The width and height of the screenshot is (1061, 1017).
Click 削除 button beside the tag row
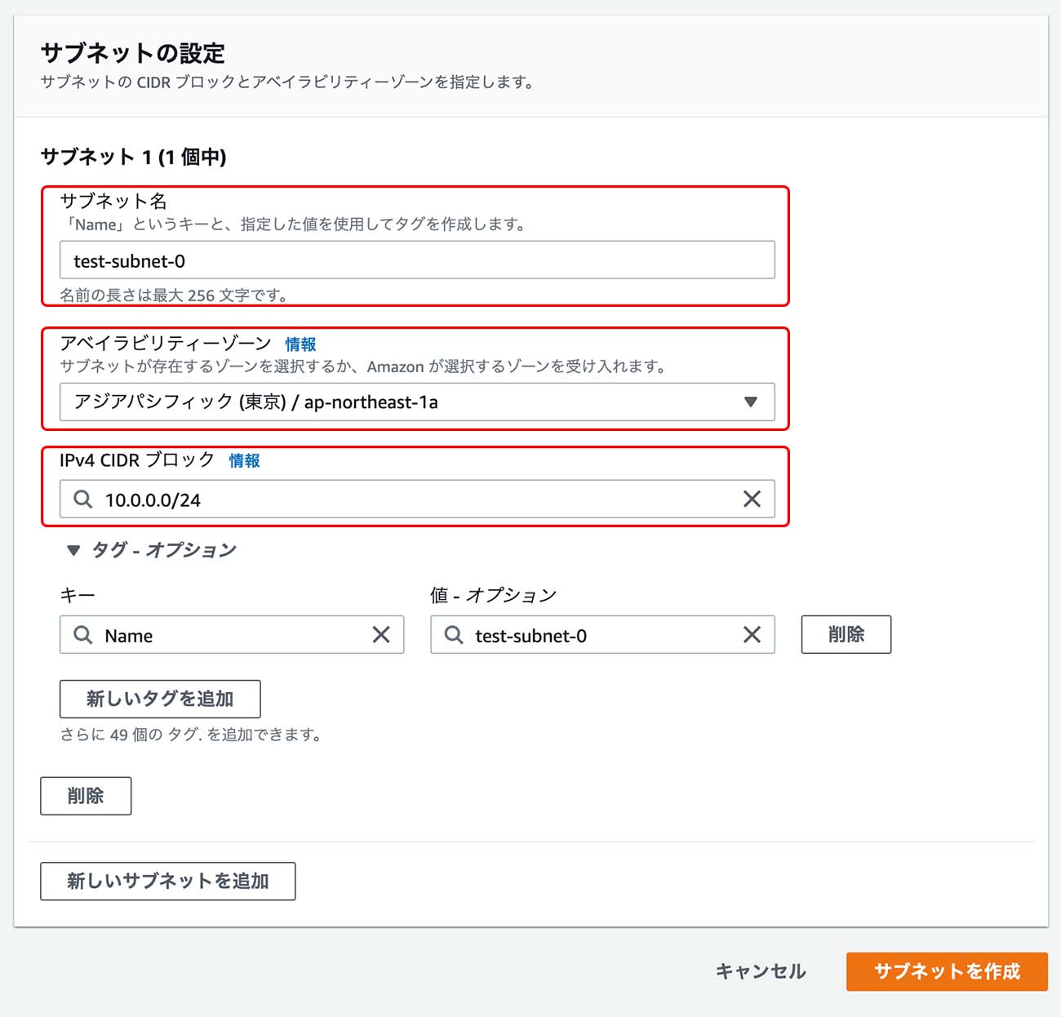(x=846, y=634)
